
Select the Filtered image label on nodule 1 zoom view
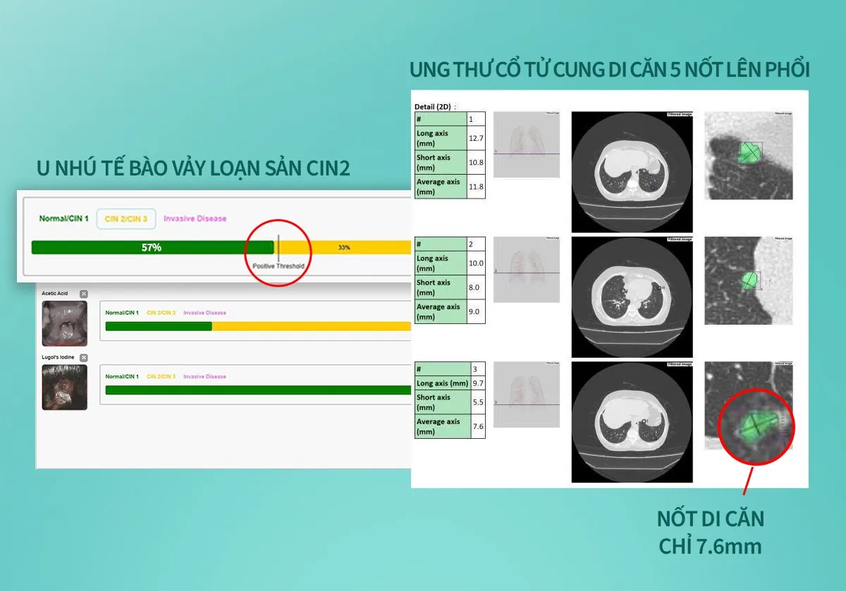(x=785, y=113)
